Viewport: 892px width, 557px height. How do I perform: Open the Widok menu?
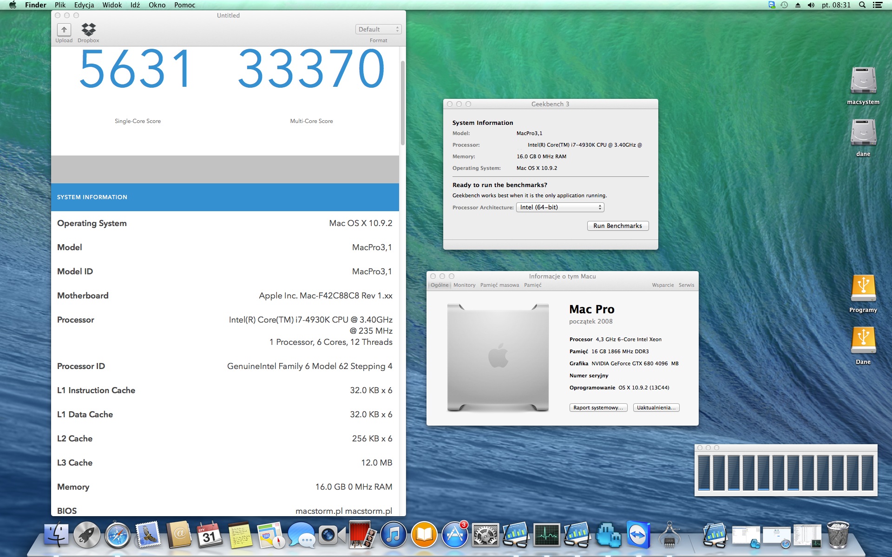tap(112, 5)
